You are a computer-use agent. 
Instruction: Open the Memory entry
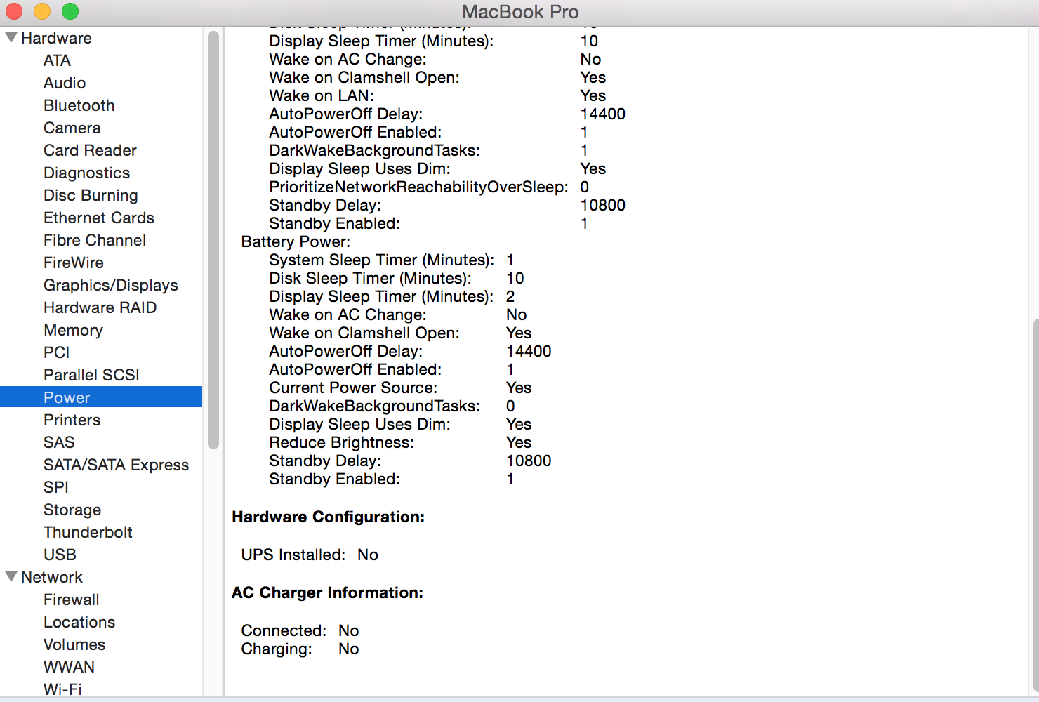click(73, 330)
